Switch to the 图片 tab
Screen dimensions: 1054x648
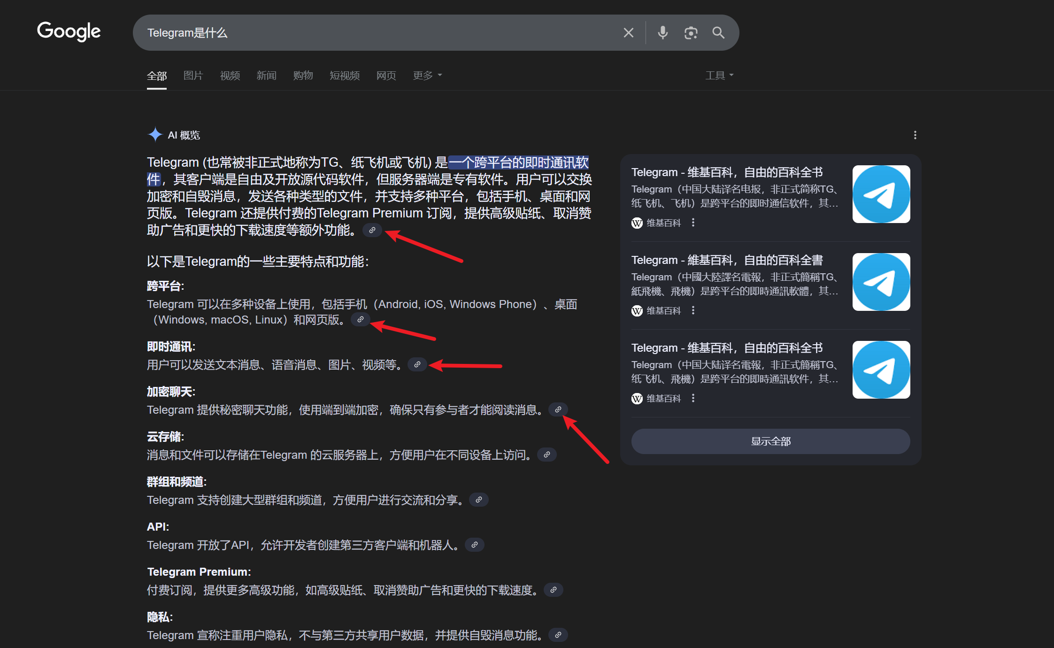[x=193, y=75]
